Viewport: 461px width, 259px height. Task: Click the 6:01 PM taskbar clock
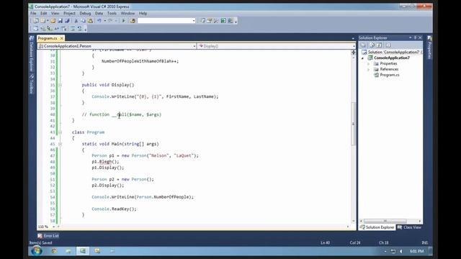click(416, 251)
